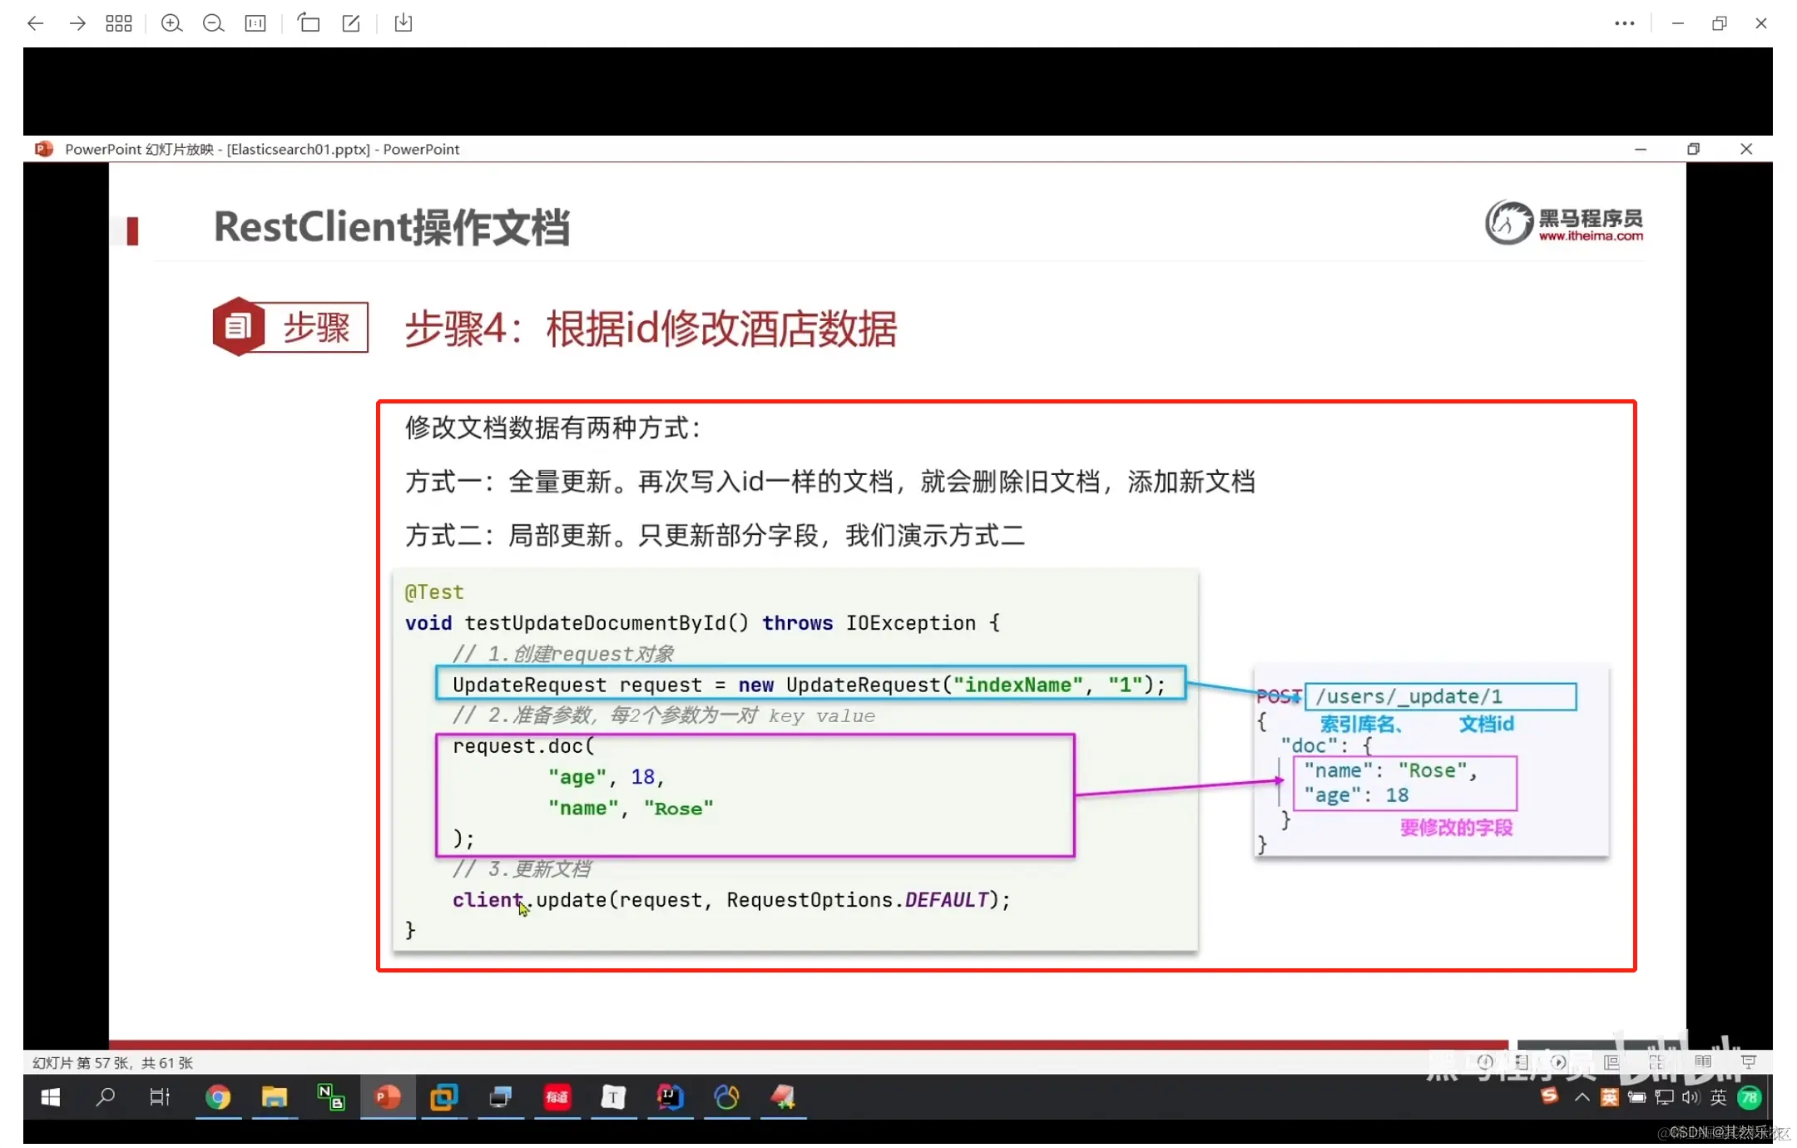Viewport: 1797px width, 1148px height.
Task: Open the thumbnail grid view
Action: point(119,23)
